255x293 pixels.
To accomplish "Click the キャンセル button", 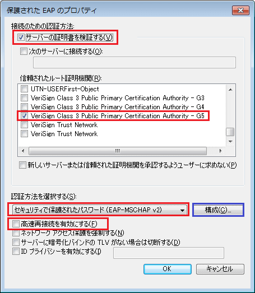I will coord(220,269).
